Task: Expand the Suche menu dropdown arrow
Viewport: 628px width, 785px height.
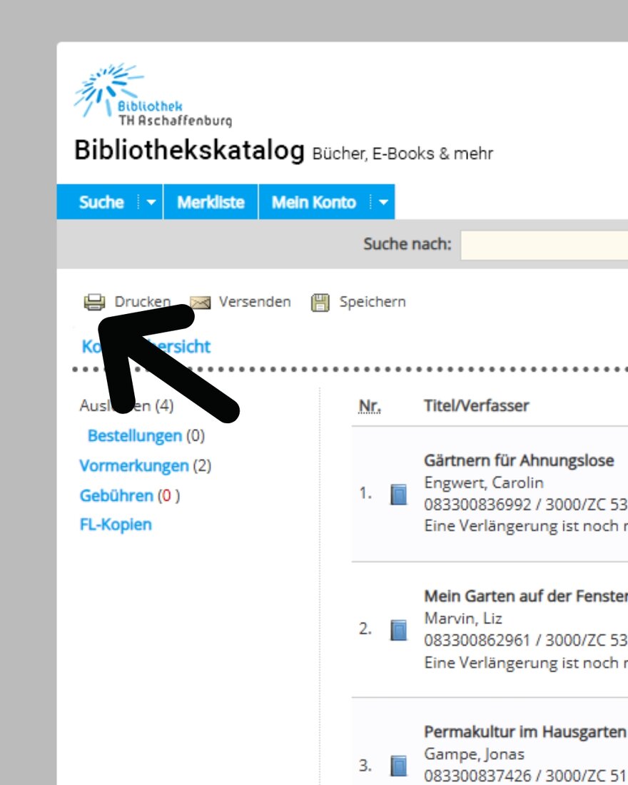Action: [x=151, y=202]
